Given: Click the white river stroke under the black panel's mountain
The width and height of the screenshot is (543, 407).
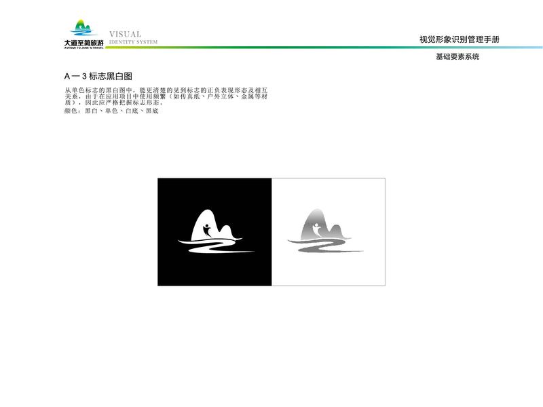Looking at the screenshot, I should tap(216, 246).
